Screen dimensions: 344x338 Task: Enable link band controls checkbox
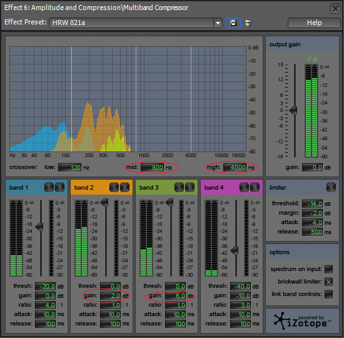pyautogui.click(x=328, y=294)
